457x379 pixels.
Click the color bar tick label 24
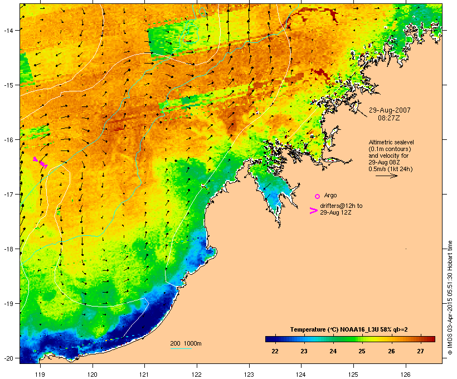(x=333, y=351)
